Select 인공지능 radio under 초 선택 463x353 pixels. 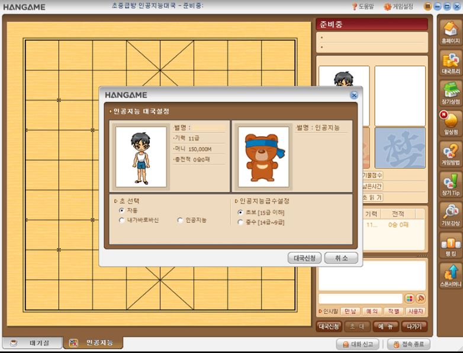pyautogui.click(x=180, y=220)
